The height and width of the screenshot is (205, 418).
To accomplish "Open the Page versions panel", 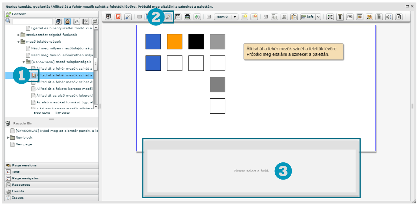I will (24, 165).
